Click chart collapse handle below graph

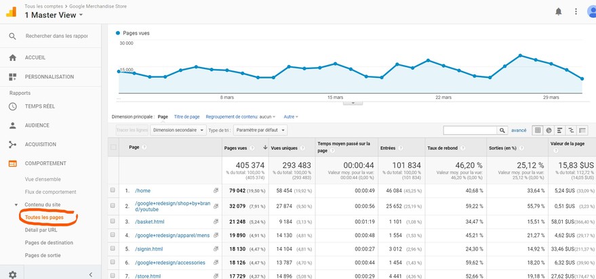click(x=353, y=102)
